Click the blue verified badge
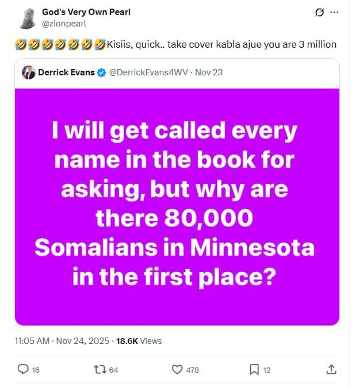The image size is (352, 387). [101, 73]
